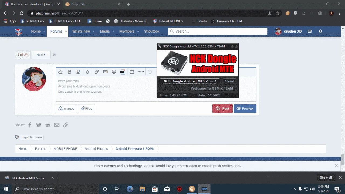Open the Forums tab in site navigation
Image resolution: width=345 pixels, height=194 pixels.
pos(56,31)
